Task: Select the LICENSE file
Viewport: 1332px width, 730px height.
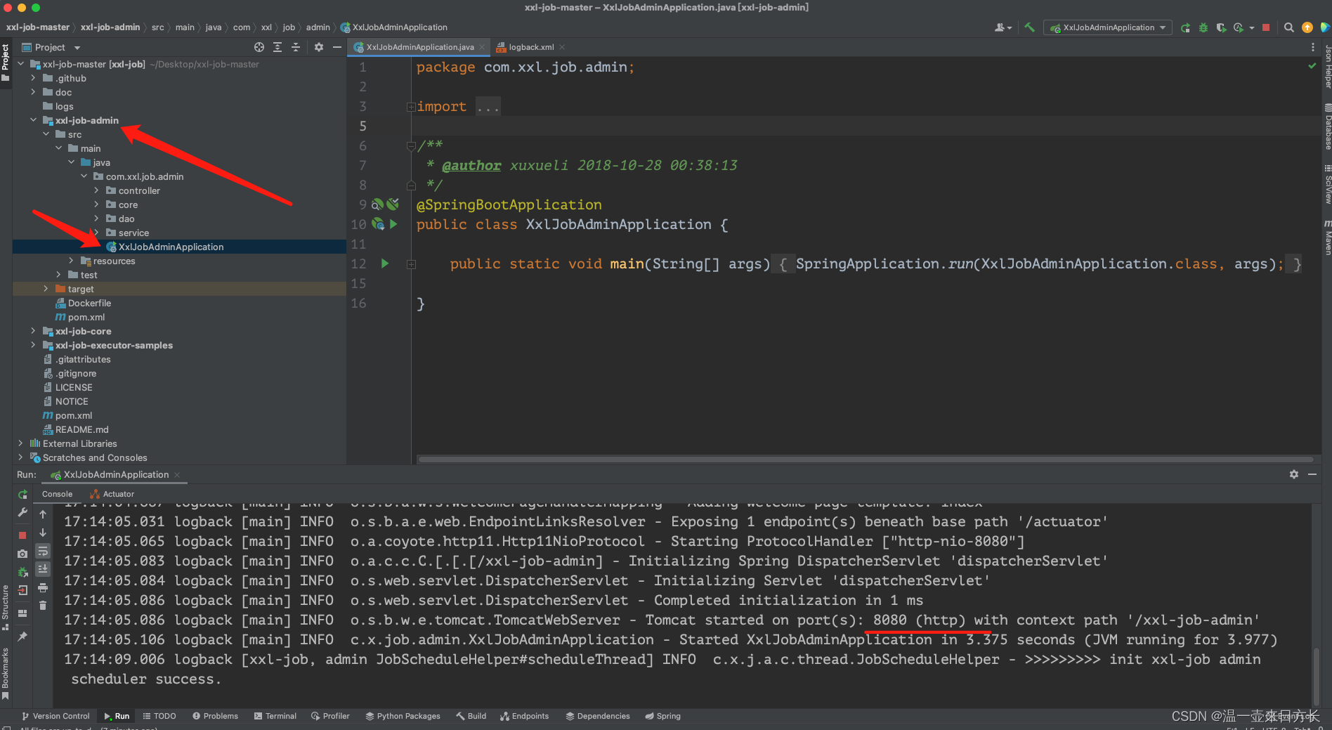Action: click(73, 387)
